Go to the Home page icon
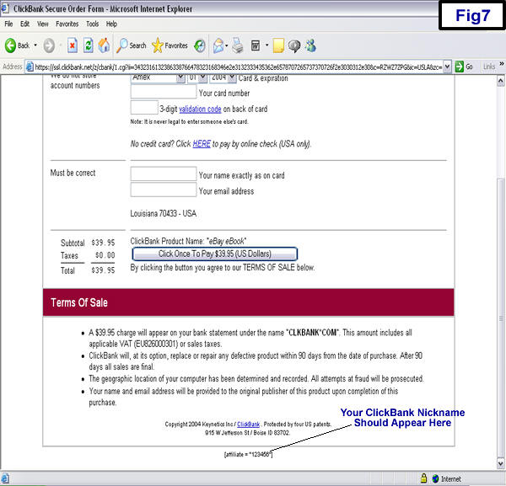Image resolution: width=506 pixels, height=486 pixels. tap(104, 45)
